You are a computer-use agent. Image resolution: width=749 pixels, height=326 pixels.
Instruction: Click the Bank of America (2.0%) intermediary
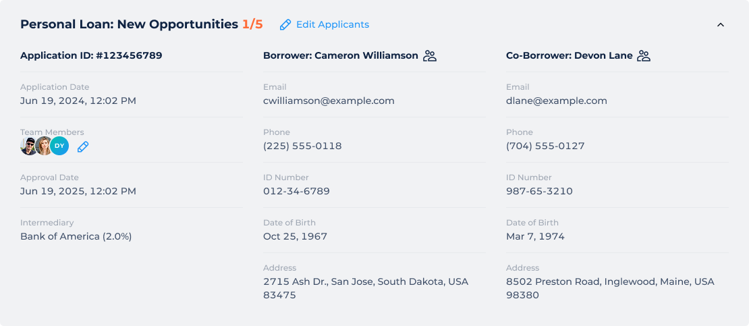coord(76,237)
